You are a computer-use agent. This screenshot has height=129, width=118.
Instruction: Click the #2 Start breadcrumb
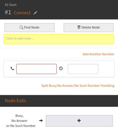(x=11, y=5)
